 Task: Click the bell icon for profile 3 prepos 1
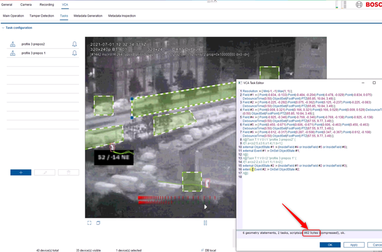point(75,53)
